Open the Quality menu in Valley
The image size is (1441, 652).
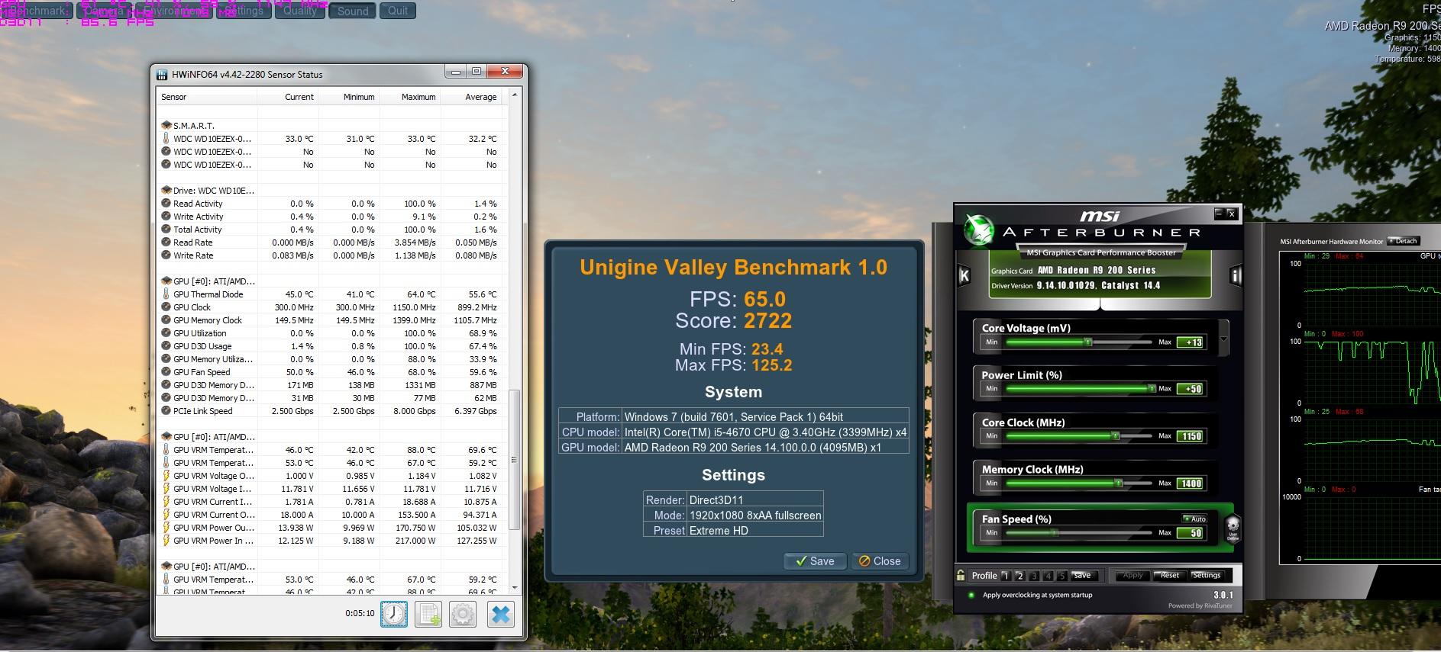coord(300,11)
